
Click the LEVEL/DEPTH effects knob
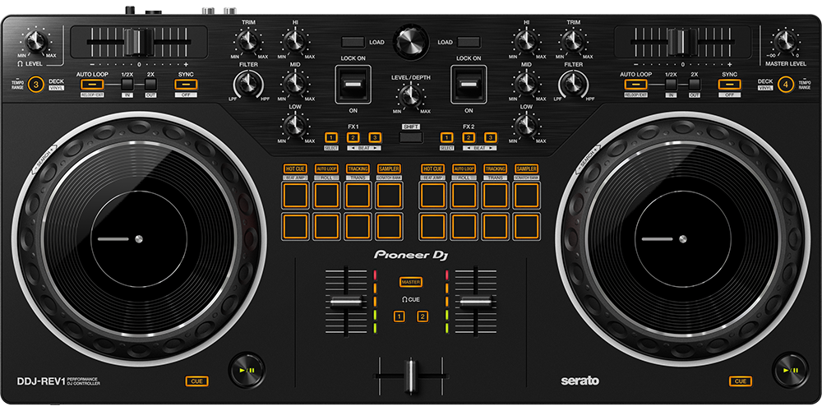click(411, 96)
